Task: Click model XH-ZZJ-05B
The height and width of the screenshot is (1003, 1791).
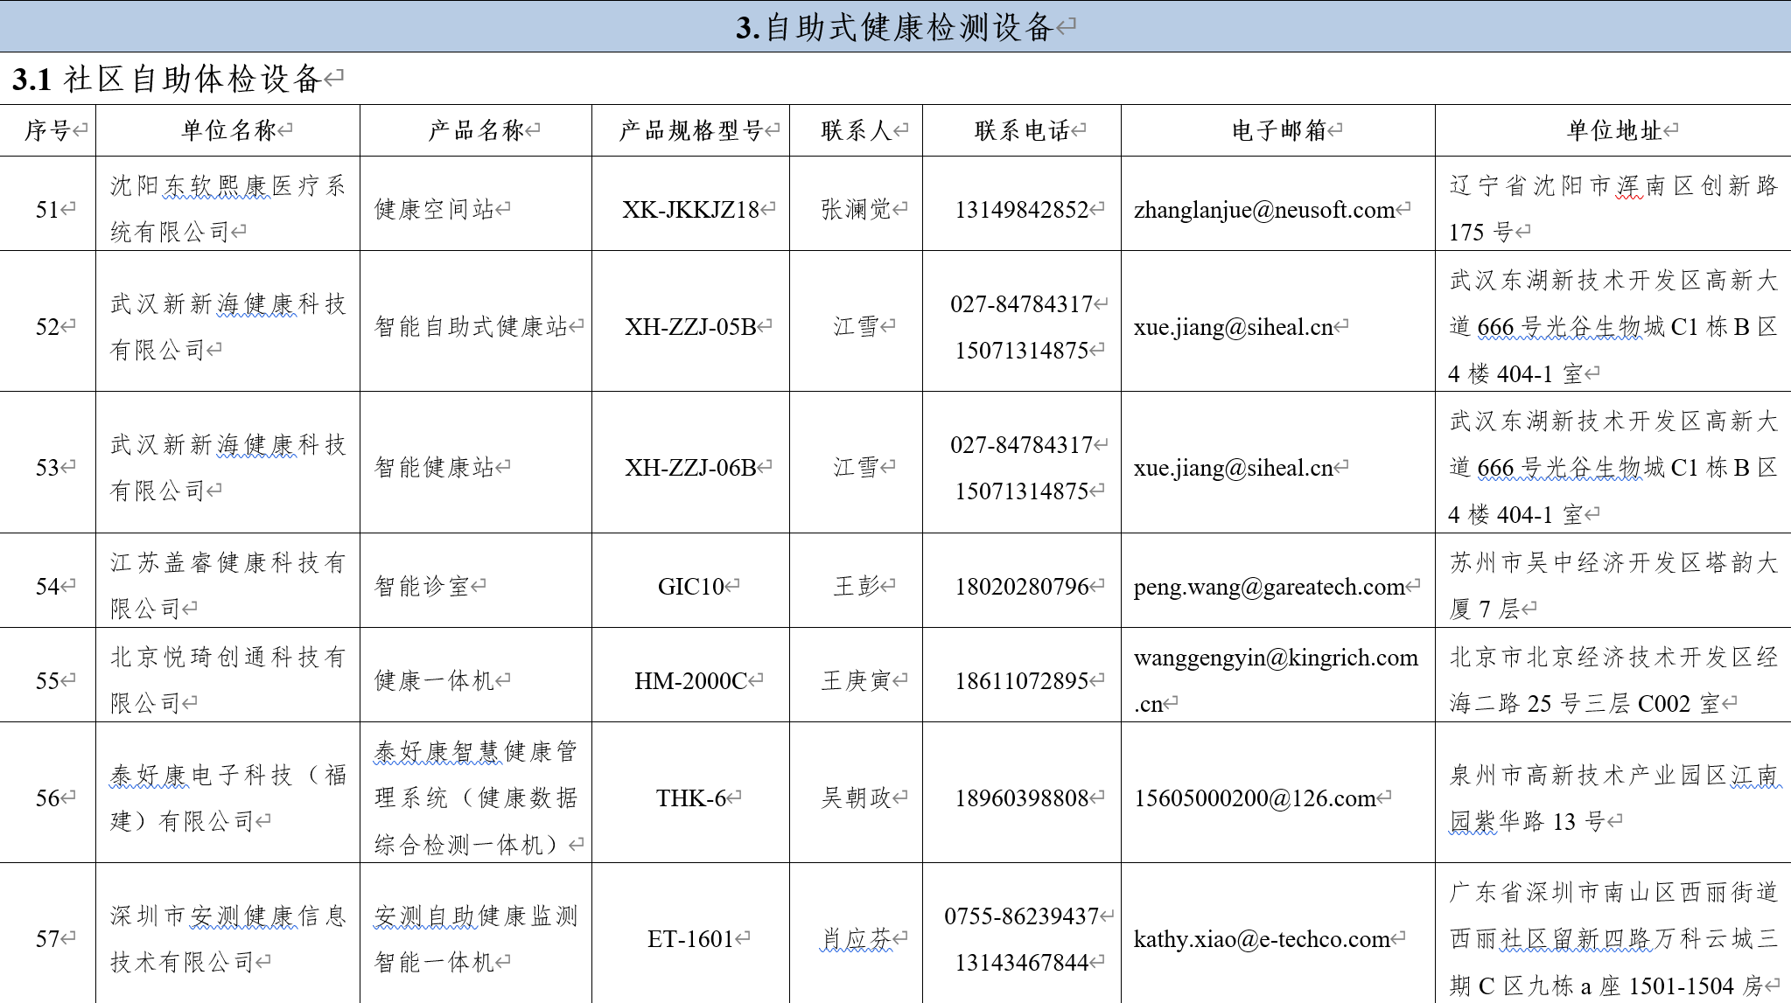Action: pos(691,327)
